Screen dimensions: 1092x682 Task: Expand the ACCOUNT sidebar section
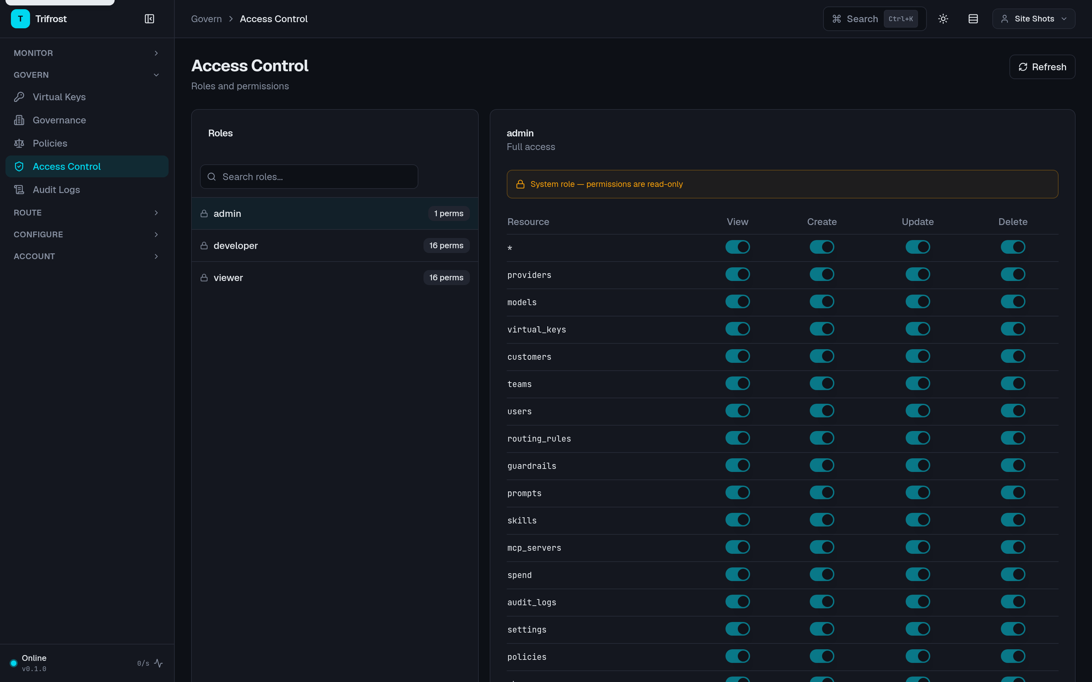[87, 256]
